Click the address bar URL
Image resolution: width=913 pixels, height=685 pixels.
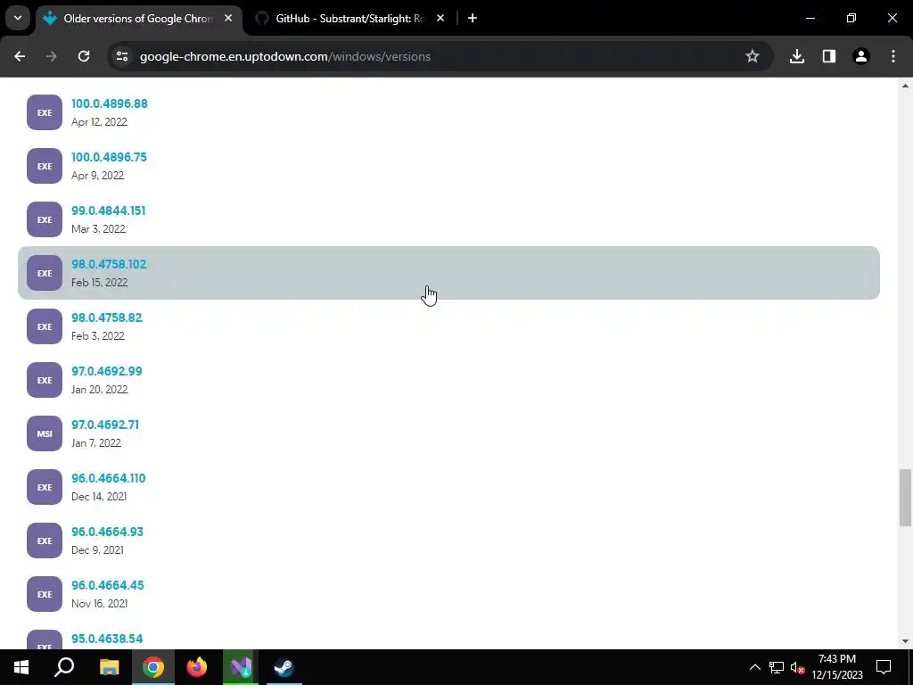click(285, 56)
